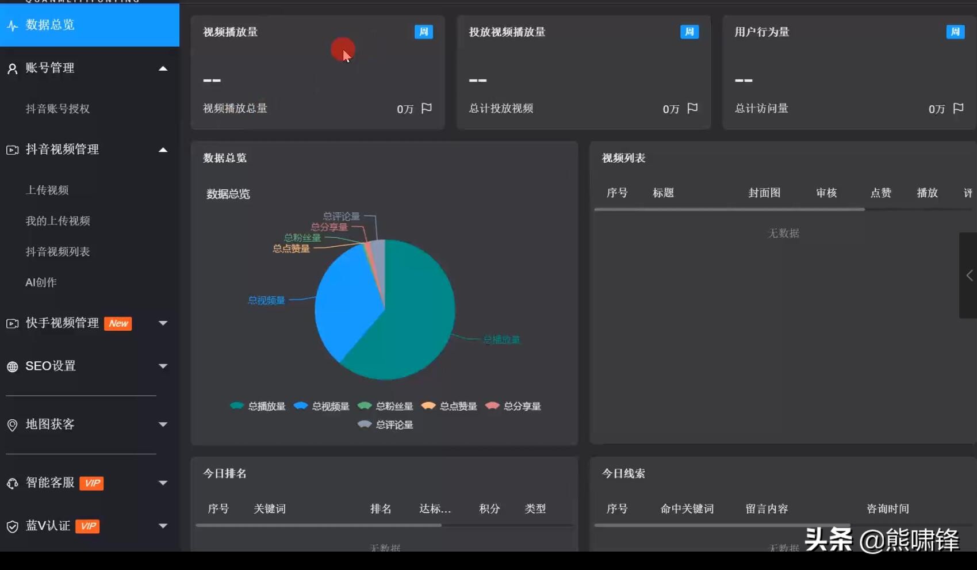Expand the 地图获客 section
The width and height of the screenshot is (977, 570).
click(163, 424)
